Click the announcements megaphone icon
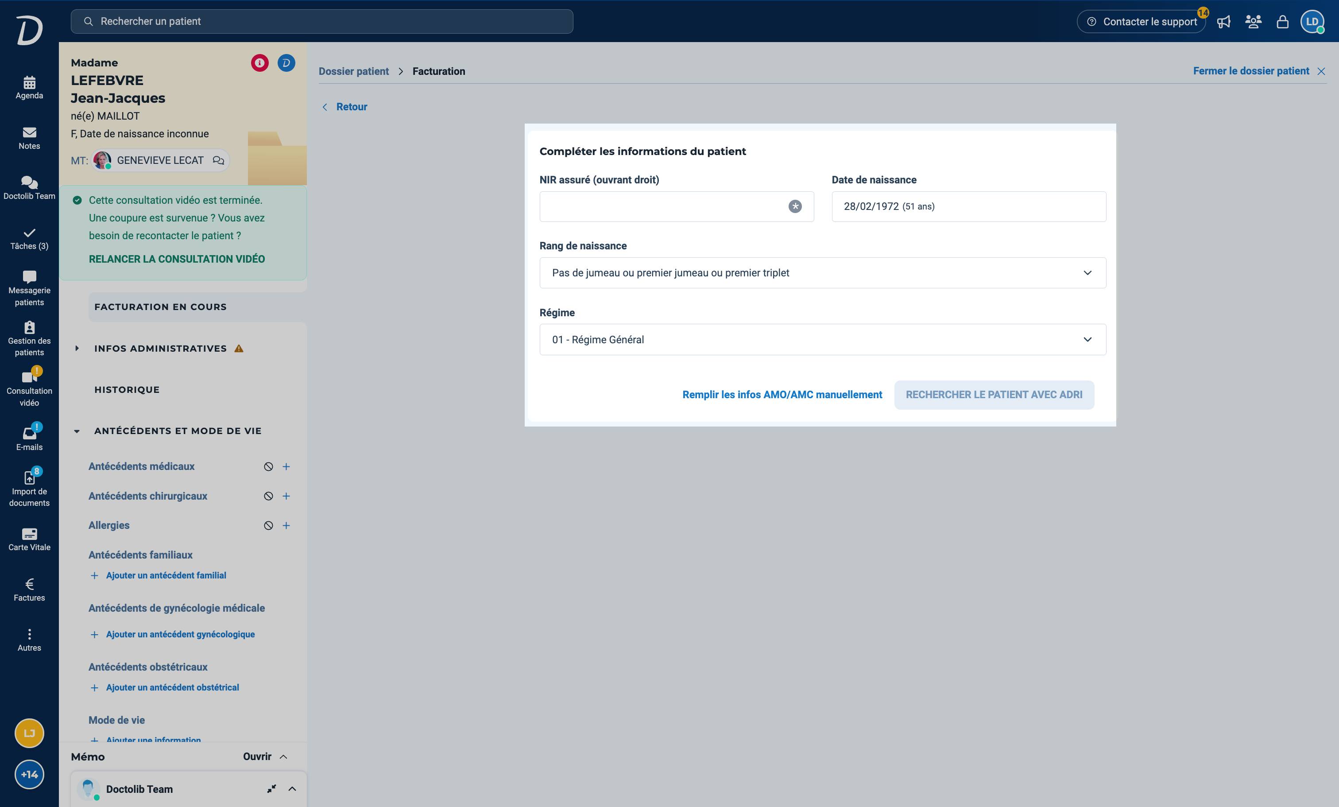Viewport: 1339px width, 807px height. click(1224, 22)
